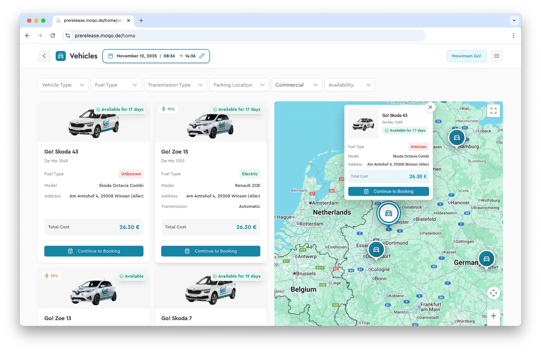Click Available for 19 days badge
The width and height of the screenshot is (541, 352).
click(237, 276)
